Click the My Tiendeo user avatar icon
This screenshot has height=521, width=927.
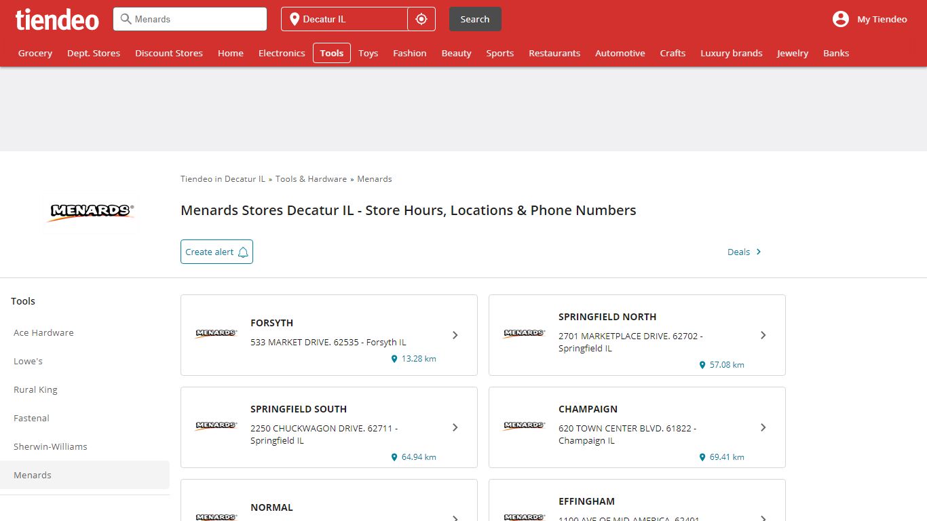tap(841, 19)
